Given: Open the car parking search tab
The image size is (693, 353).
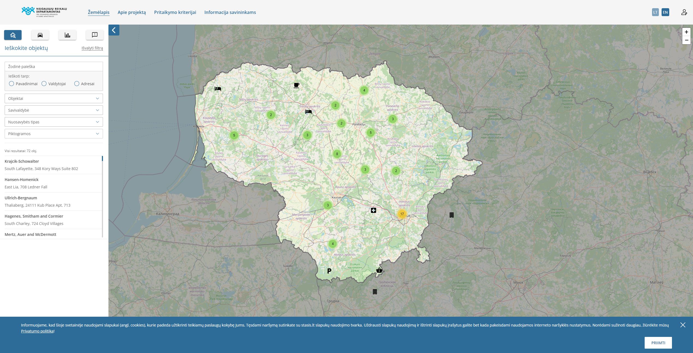Looking at the screenshot, I should coord(40,35).
